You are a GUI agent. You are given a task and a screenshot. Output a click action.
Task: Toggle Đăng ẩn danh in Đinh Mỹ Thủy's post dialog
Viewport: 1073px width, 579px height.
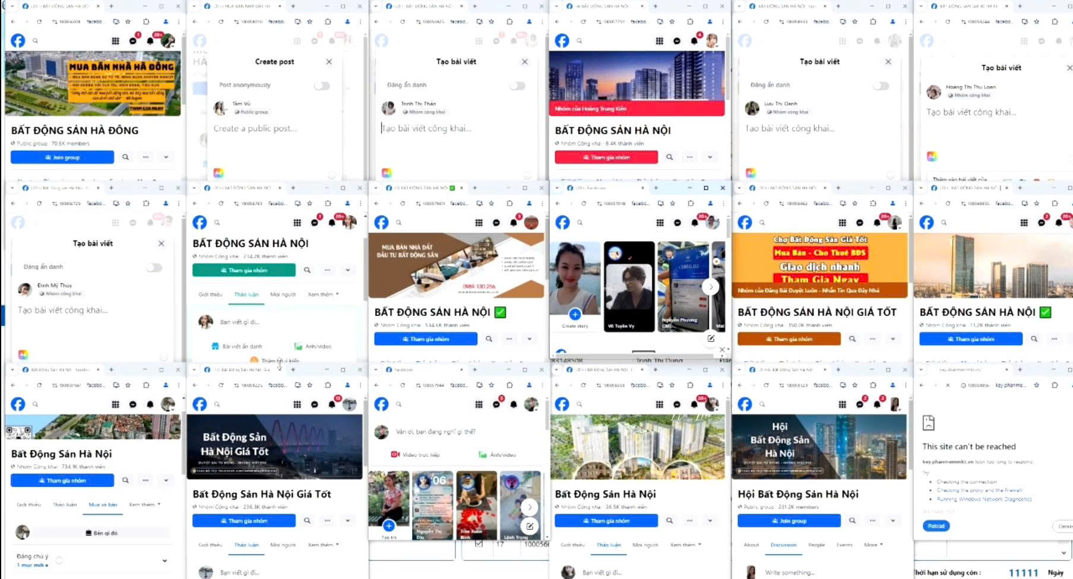pos(154,267)
